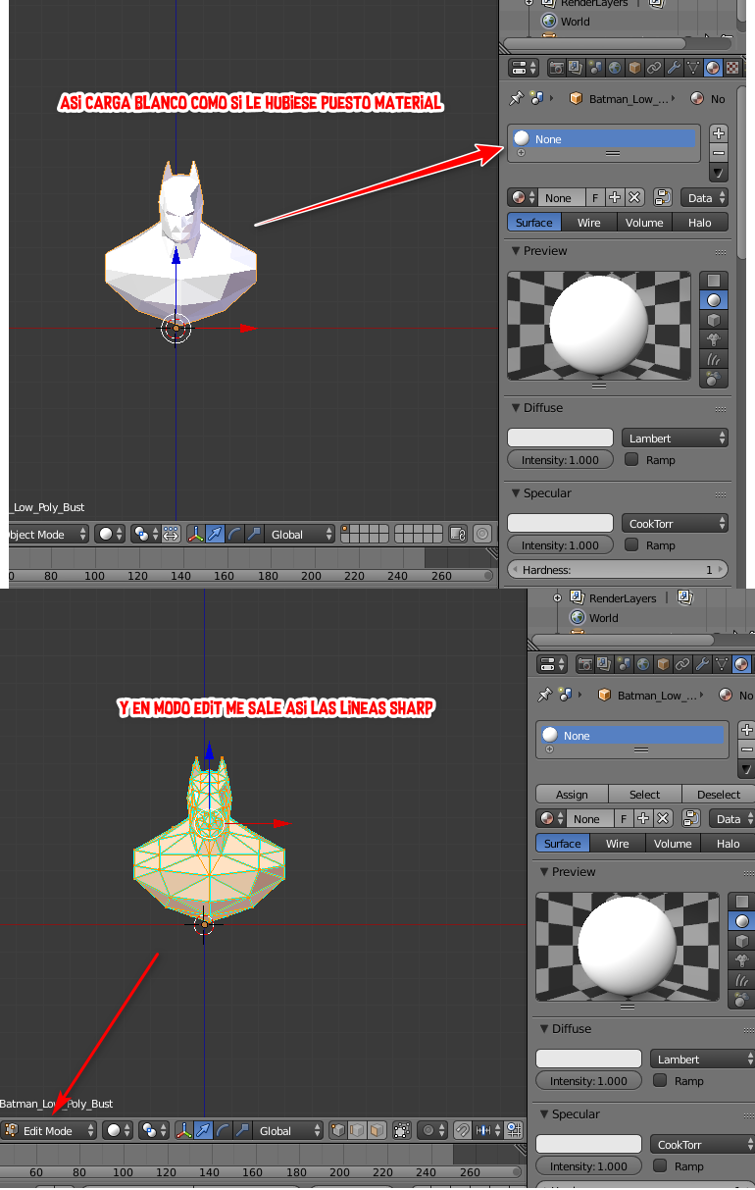Click Diffuse Intensity slider in lower screenshot
This screenshot has width=755, height=1190.
click(588, 1080)
